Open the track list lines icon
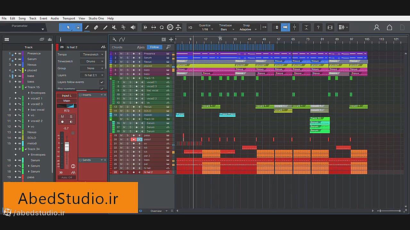Image resolution: width=410 pixels, height=230 pixels. 164,40
